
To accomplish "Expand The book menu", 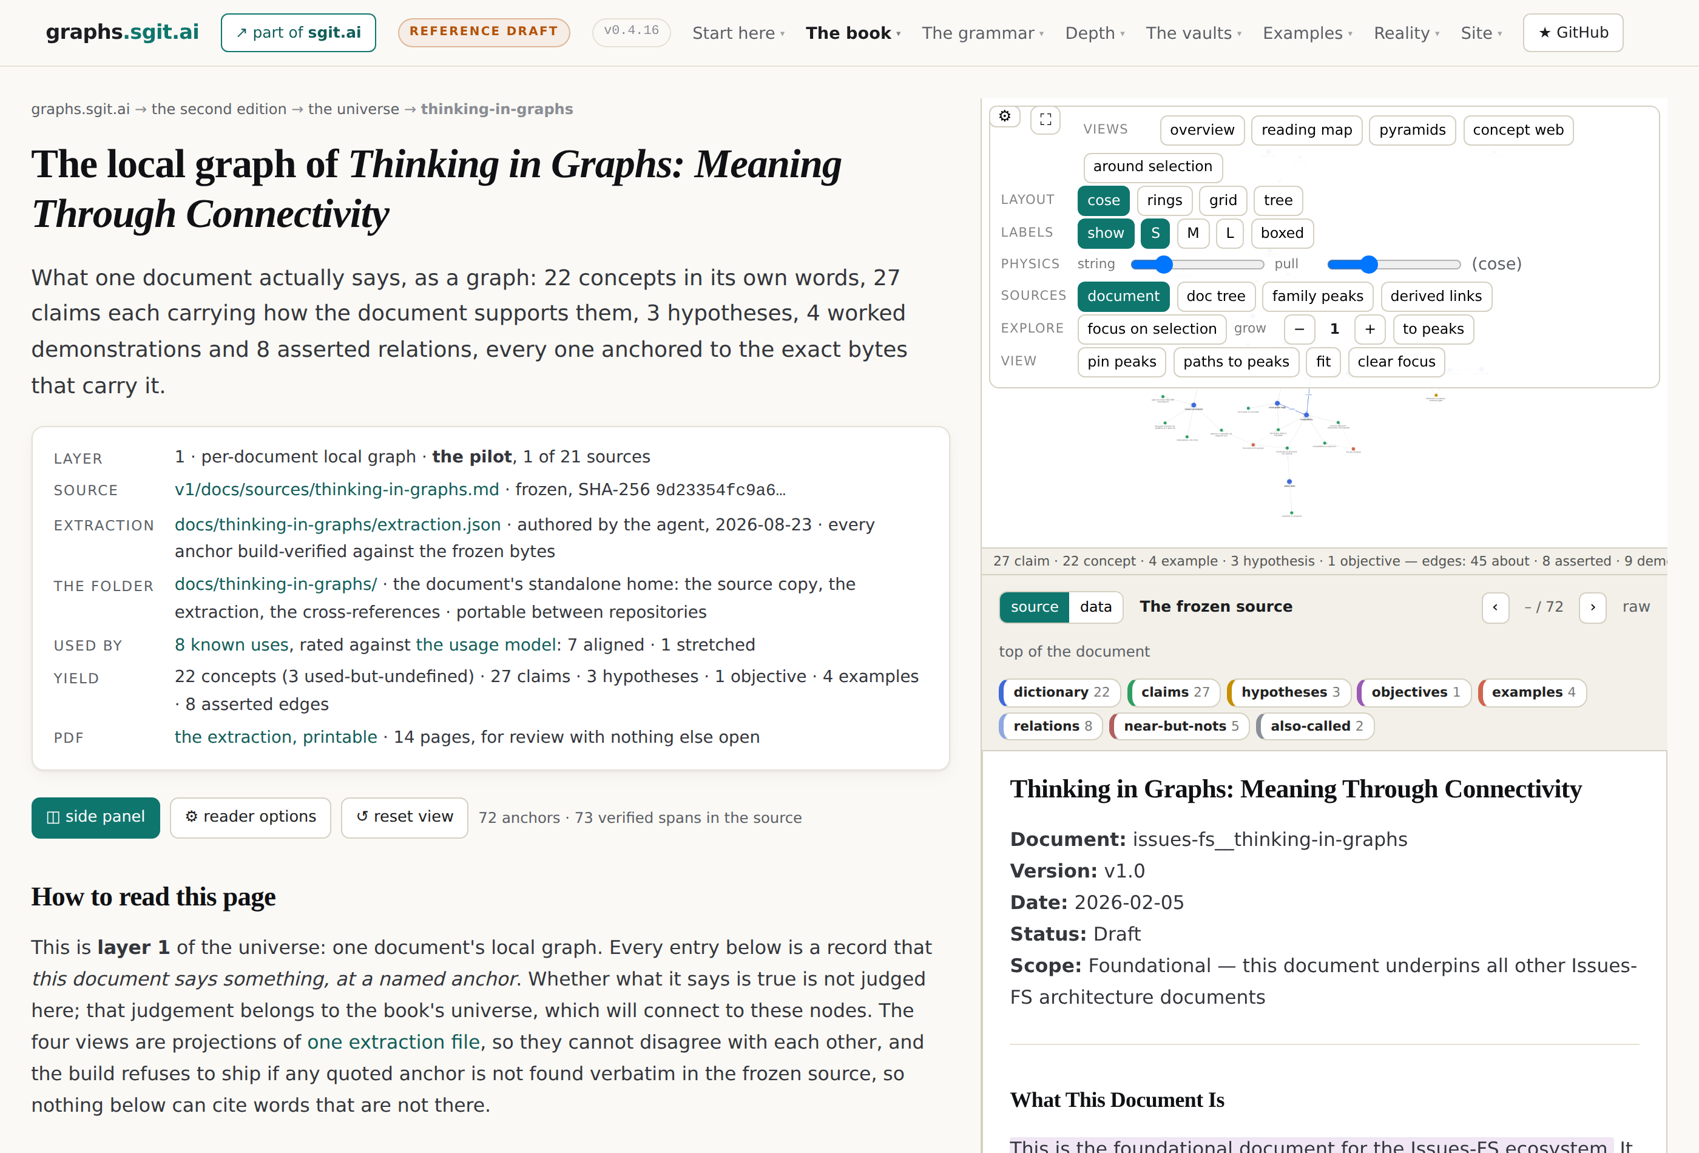I will pos(853,33).
